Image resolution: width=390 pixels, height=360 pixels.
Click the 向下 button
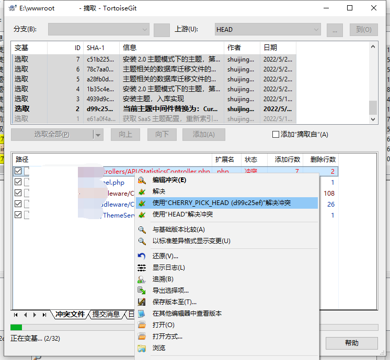(x=162, y=135)
